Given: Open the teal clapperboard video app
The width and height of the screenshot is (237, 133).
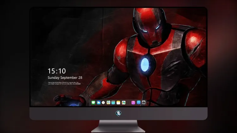Looking at the screenshot, I should pos(113,102).
